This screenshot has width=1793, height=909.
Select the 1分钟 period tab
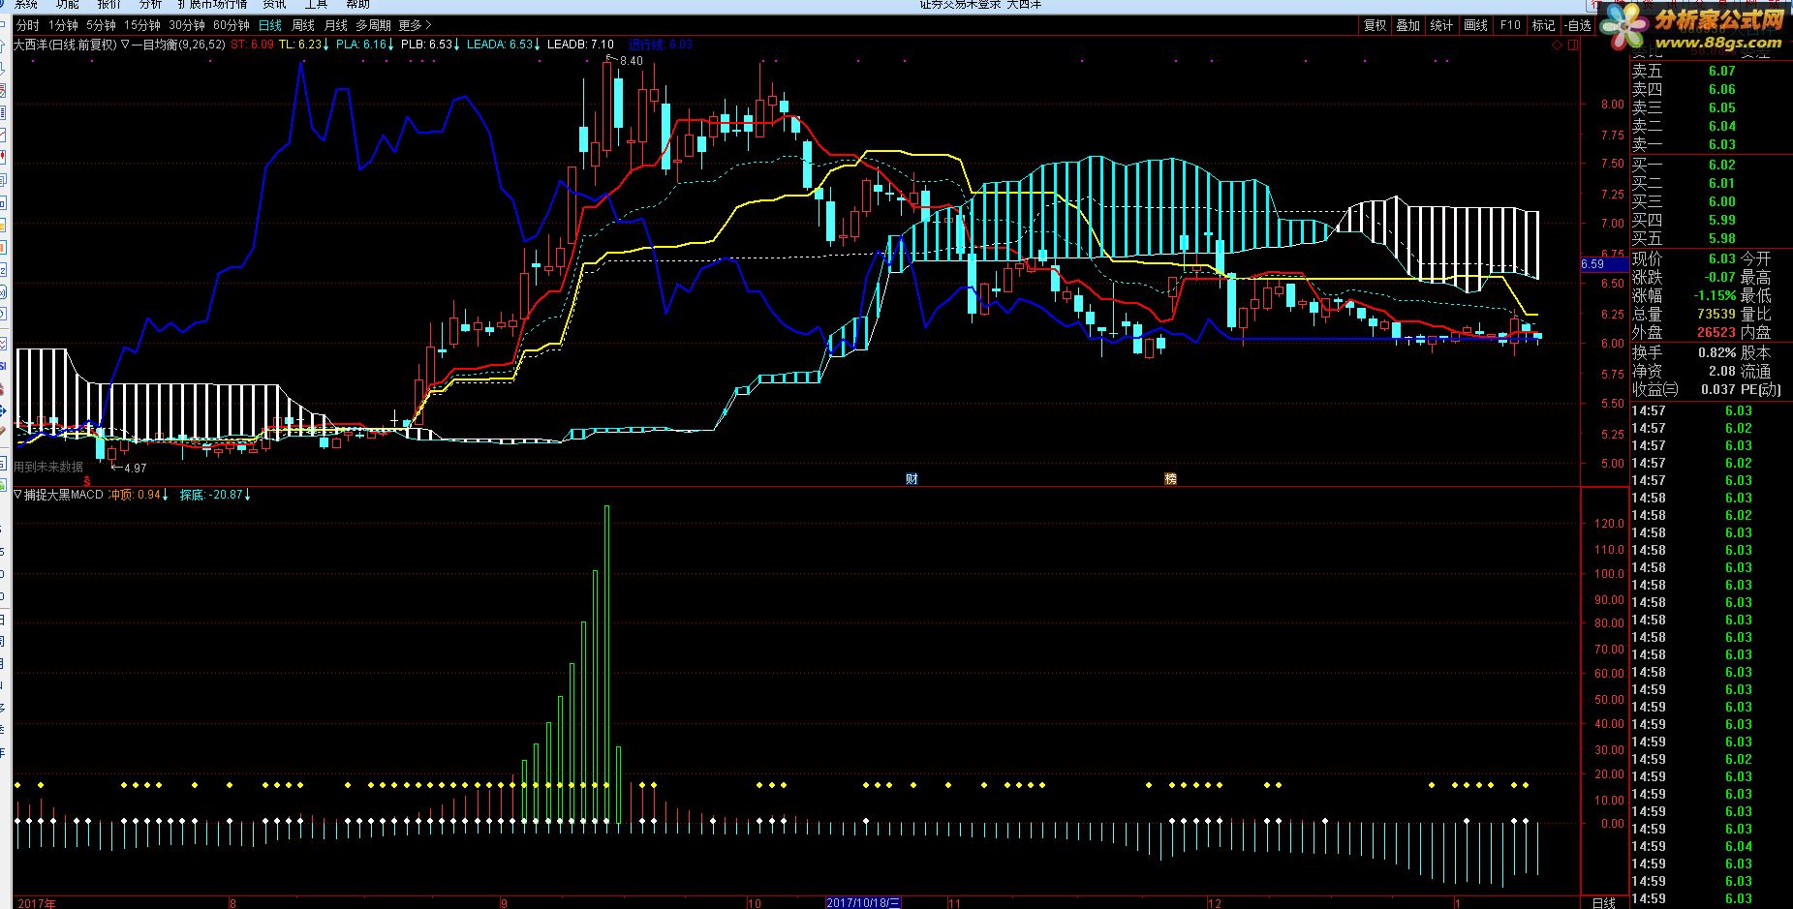tap(63, 25)
